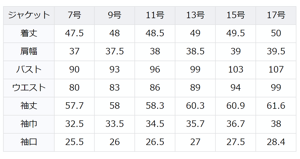Viewport: 300px width, 159px height.
Task: Click the バスト row label
Action: click(x=29, y=70)
